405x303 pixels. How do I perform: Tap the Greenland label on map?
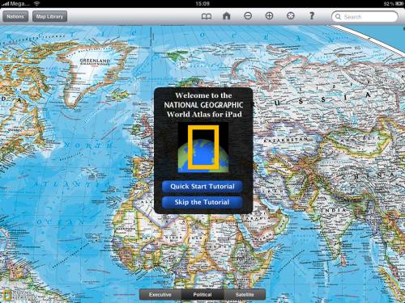(95, 61)
